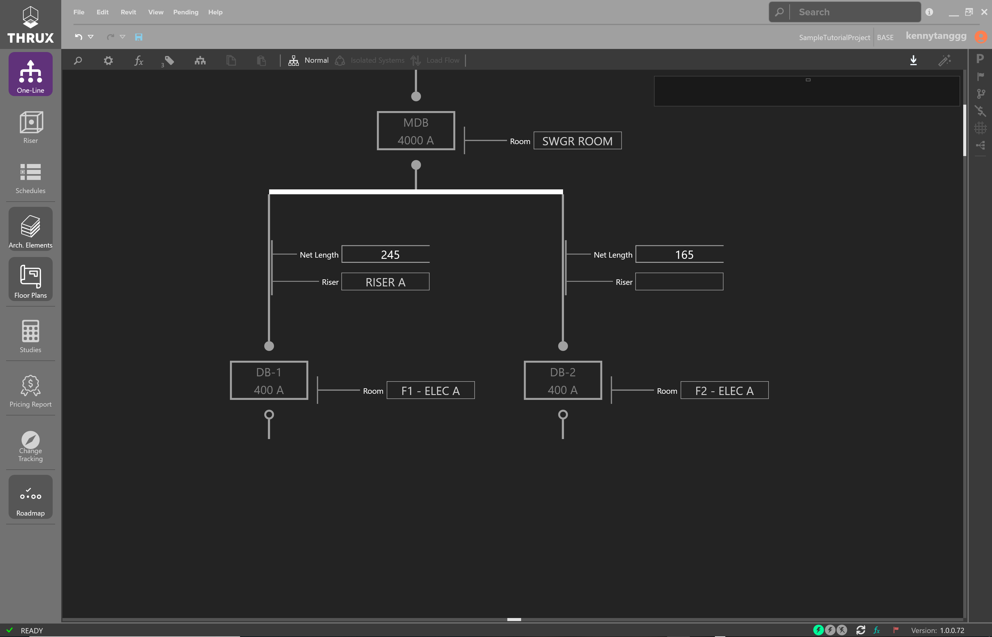Select the MDB 4000 A node
Viewport: 992px width, 637px height.
(416, 131)
